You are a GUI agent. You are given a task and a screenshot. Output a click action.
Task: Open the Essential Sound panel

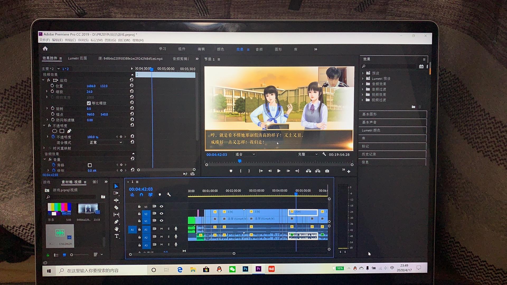pyautogui.click(x=393, y=122)
